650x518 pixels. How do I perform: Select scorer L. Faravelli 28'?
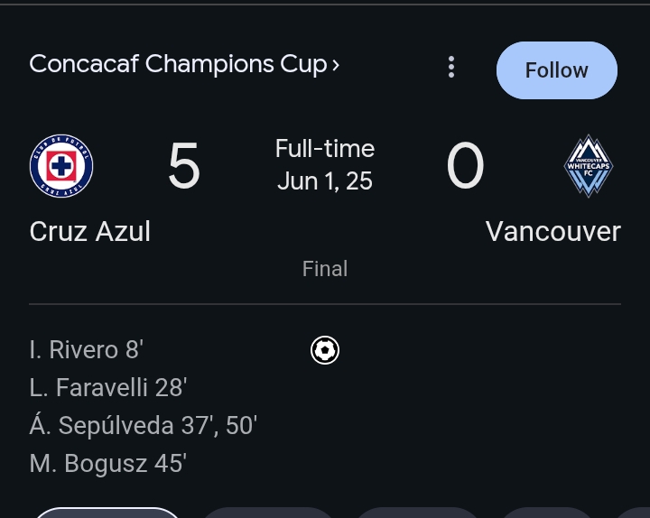pyautogui.click(x=108, y=387)
